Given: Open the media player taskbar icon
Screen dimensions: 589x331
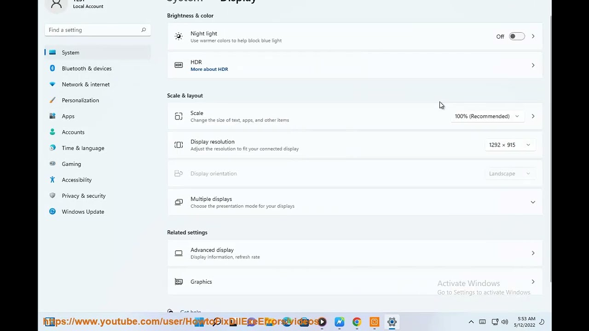Looking at the screenshot, I should click(322, 322).
